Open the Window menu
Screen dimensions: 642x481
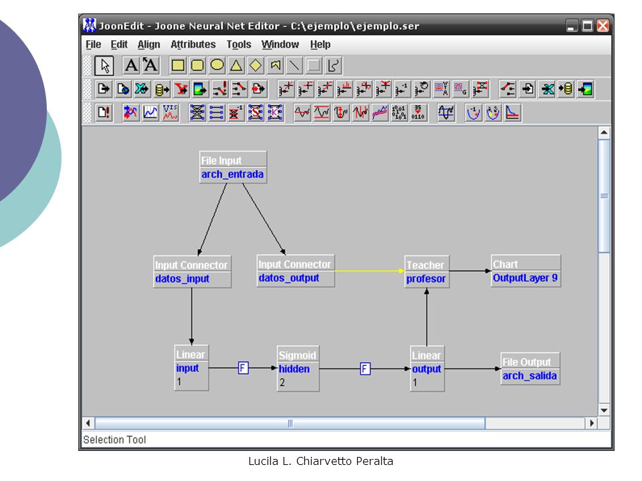pyautogui.click(x=280, y=44)
